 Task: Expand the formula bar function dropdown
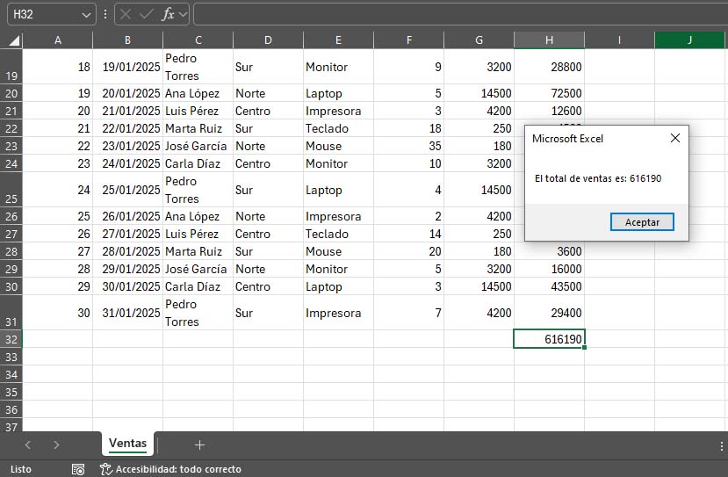tap(183, 14)
